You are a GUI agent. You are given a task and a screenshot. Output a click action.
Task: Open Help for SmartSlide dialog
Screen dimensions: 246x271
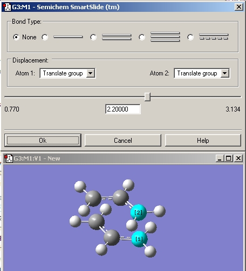pyautogui.click(x=203, y=140)
